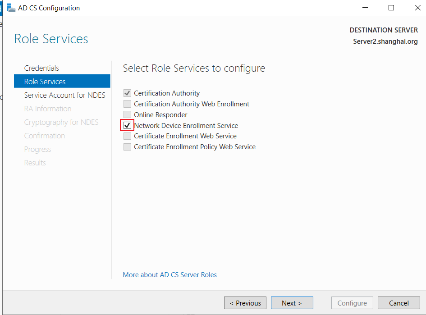Open the RA Information step
Screen dimensions: 426x315
(x=48, y=109)
